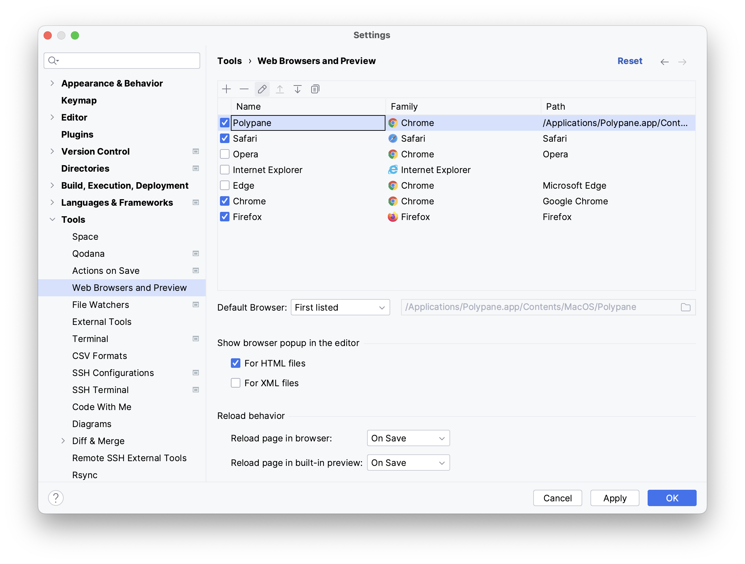
Task: Uncheck the Safari browser checkbox
Action: point(225,138)
